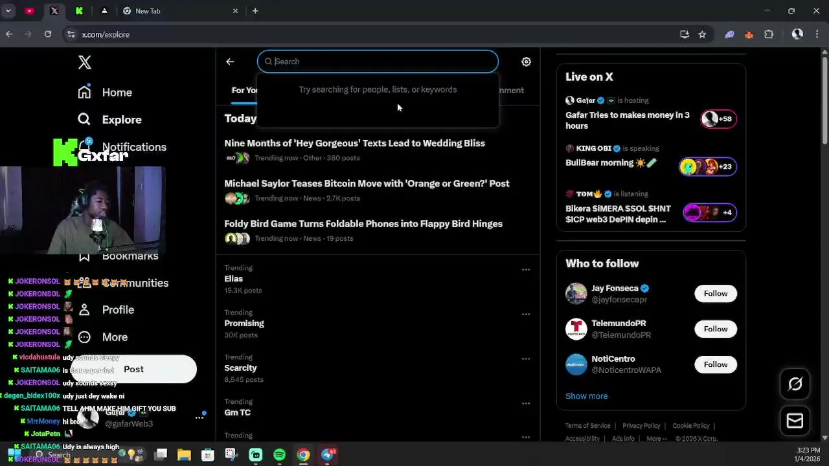The image size is (829, 466).
Task: Open Profile from the sidebar
Action: point(106,310)
